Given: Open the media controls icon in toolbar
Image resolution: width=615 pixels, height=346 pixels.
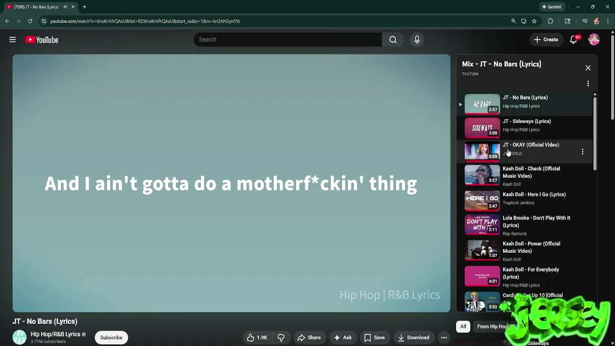Looking at the screenshot, I should [585, 21].
